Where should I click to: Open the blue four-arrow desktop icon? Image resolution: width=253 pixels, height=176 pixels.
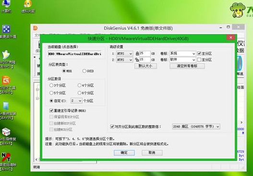pos(6,29)
